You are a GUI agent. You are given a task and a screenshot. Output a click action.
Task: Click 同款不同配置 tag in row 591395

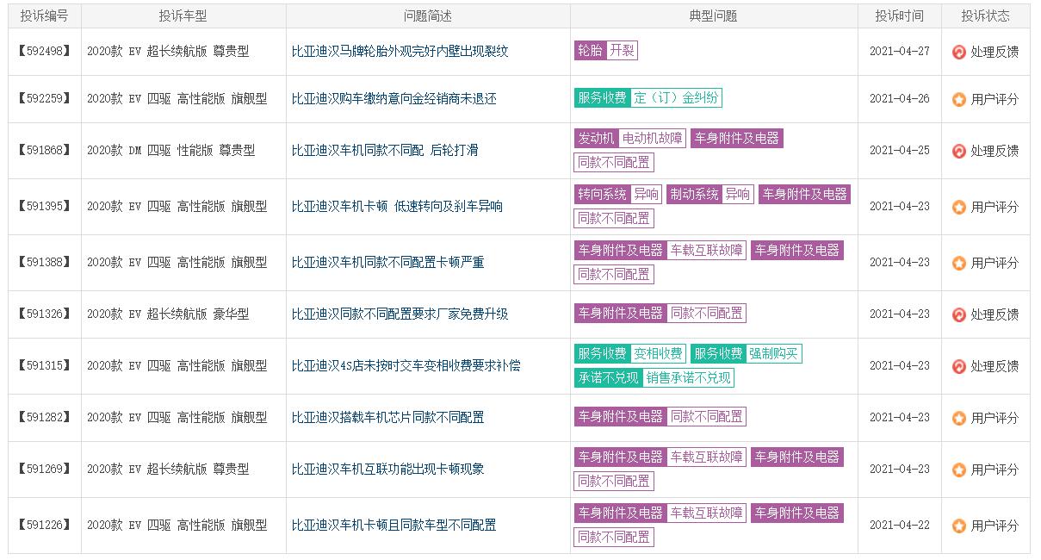tap(614, 219)
